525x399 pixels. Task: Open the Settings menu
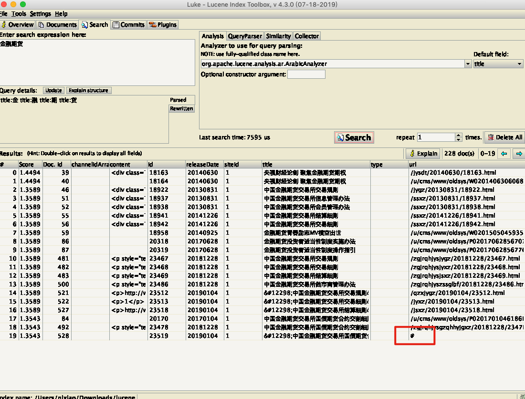coord(40,14)
